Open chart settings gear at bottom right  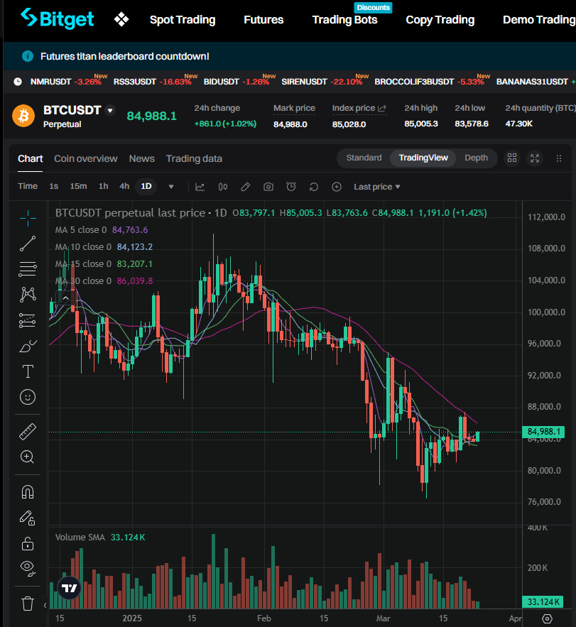pos(547,618)
